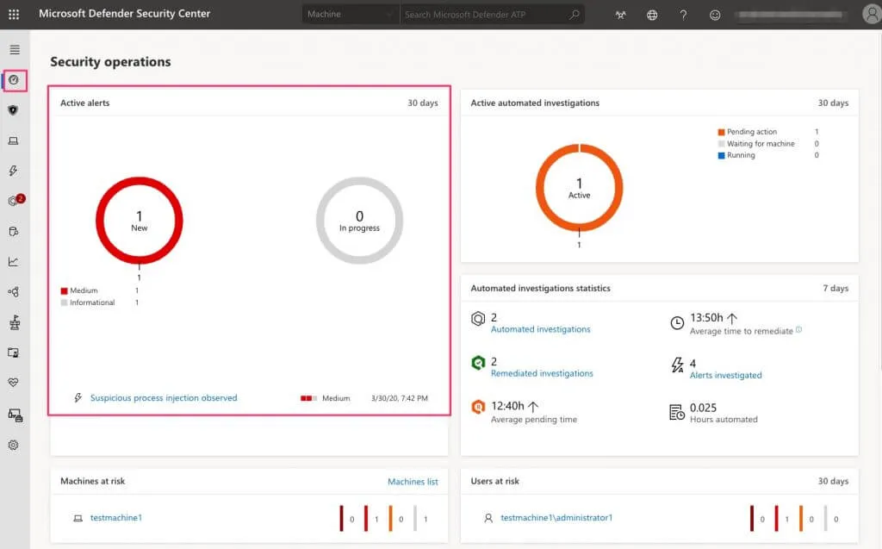
Task: Open the heart health icon in sidebar
Action: point(14,383)
